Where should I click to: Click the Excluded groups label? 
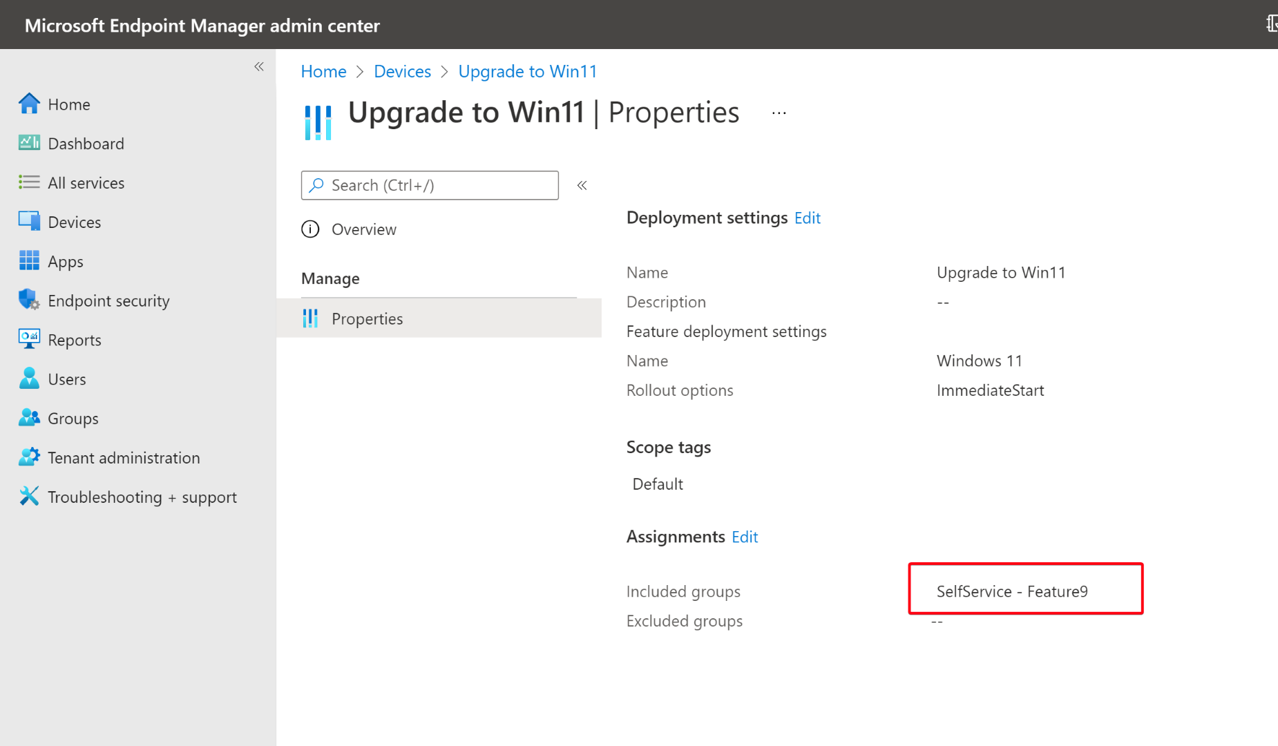click(685, 621)
